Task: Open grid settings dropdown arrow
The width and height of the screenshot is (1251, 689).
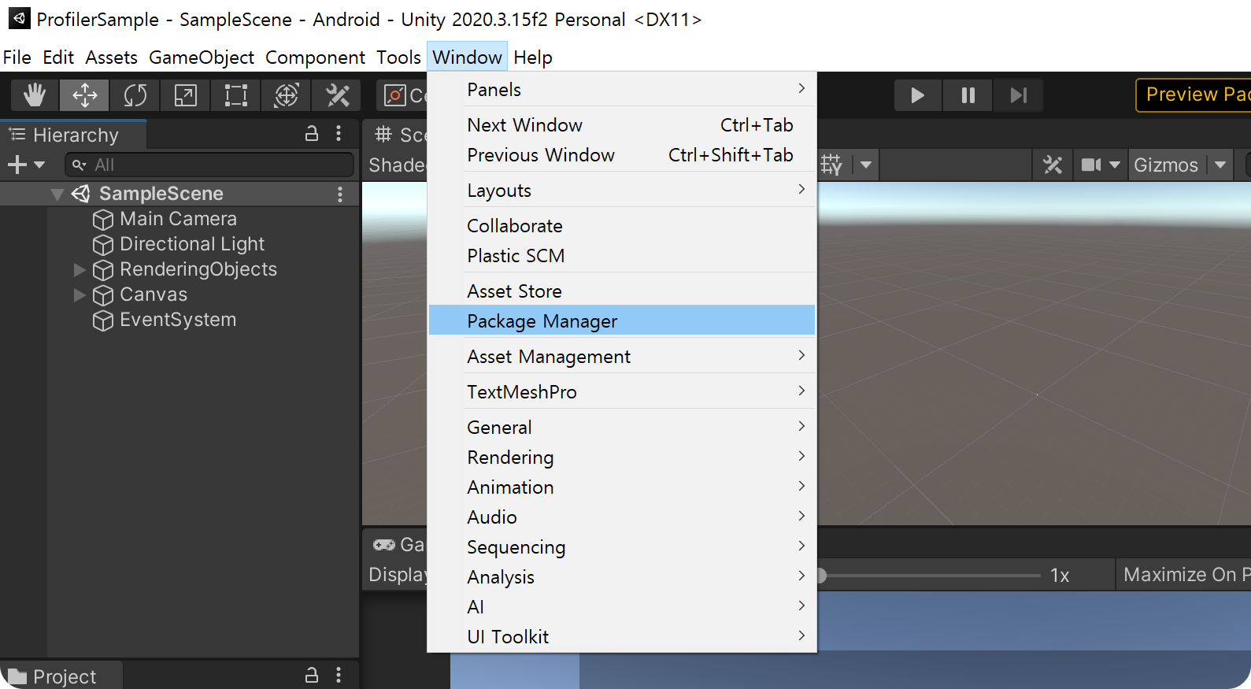Action: point(866,165)
